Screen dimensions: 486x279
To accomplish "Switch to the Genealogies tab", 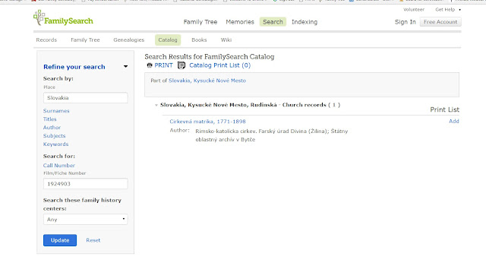I will [x=128, y=40].
